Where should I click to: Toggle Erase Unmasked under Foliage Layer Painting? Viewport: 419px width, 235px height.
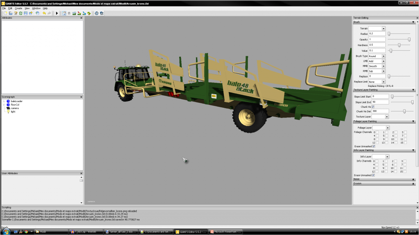pyautogui.click(x=374, y=146)
